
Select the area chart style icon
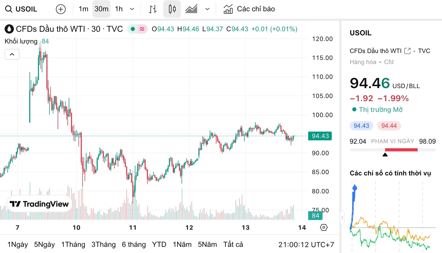point(191,9)
